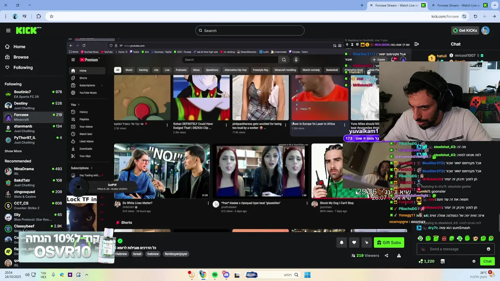Go back in browser

(x=494, y=16)
